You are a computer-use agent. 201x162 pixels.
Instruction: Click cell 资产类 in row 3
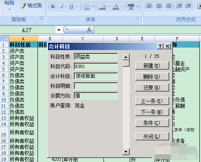tap(23, 57)
